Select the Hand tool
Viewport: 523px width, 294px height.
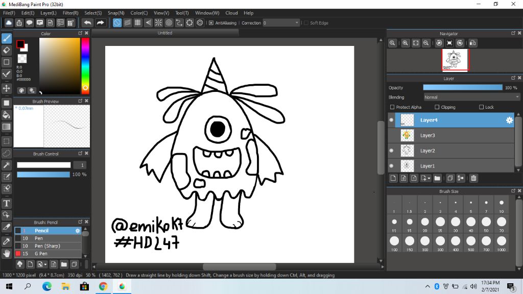(x=6, y=254)
